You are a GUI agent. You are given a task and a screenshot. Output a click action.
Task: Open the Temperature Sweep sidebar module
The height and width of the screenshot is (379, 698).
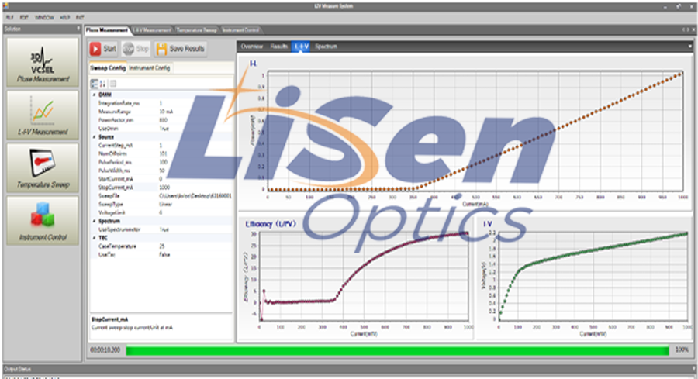click(43, 168)
